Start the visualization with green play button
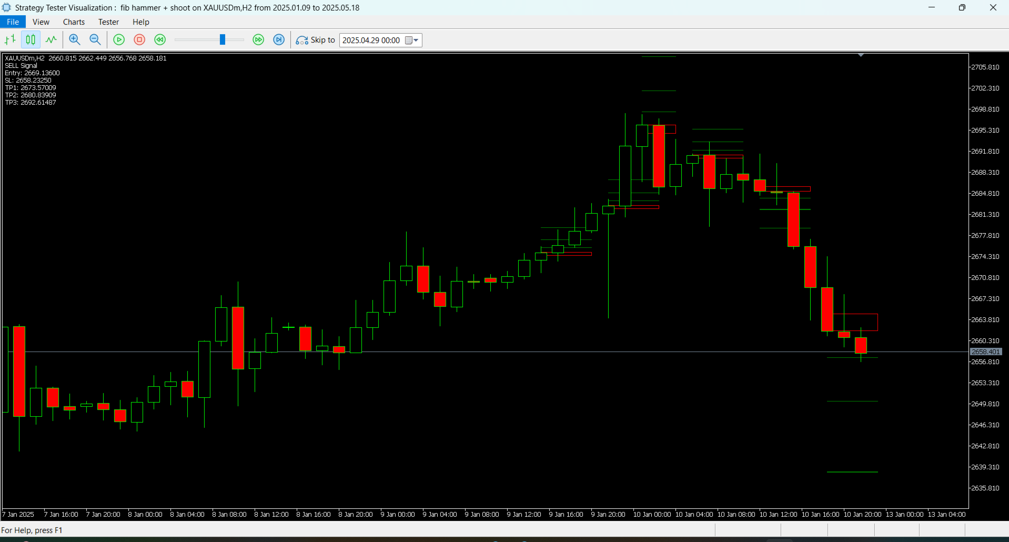 [119, 39]
